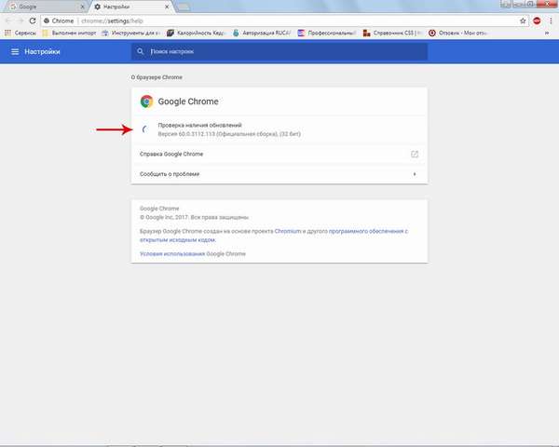Click the Проверка наличия обновлений text
The height and width of the screenshot is (447, 559).
(199, 125)
